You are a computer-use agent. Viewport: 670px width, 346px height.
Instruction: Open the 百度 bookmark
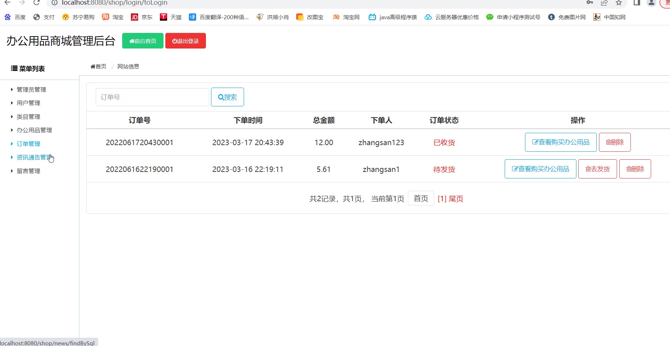click(15, 17)
